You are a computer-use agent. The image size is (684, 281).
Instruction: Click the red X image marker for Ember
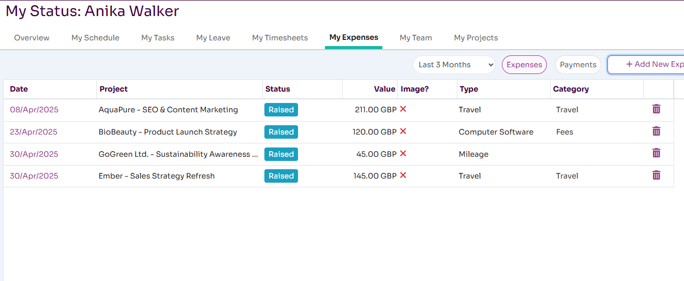point(403,175)
